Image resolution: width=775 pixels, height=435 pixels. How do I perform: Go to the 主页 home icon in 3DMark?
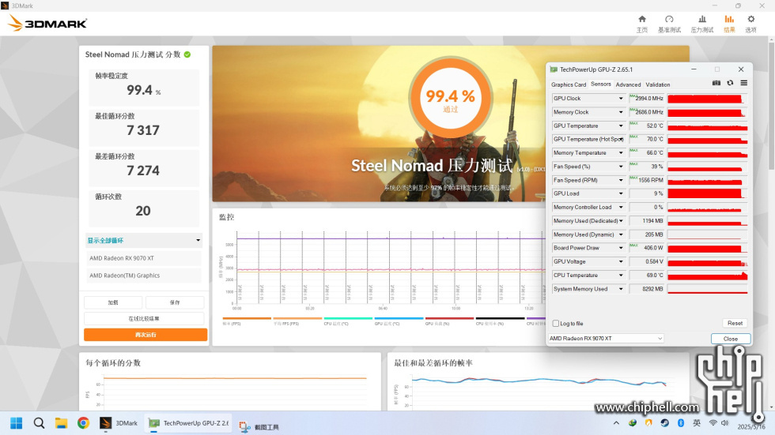point(641,23)
